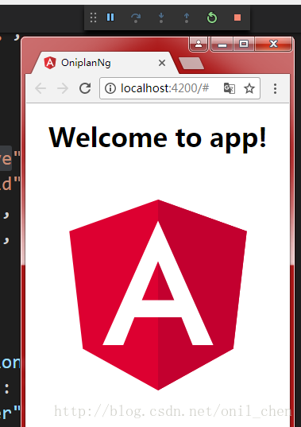The width and height of the screenshot is (301, 427).
Task: Open a new Chrome tab
Action: coord(191,63)
